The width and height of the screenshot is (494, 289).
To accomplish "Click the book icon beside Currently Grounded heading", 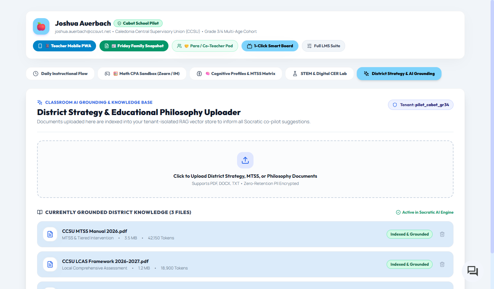I will [40, 212].
